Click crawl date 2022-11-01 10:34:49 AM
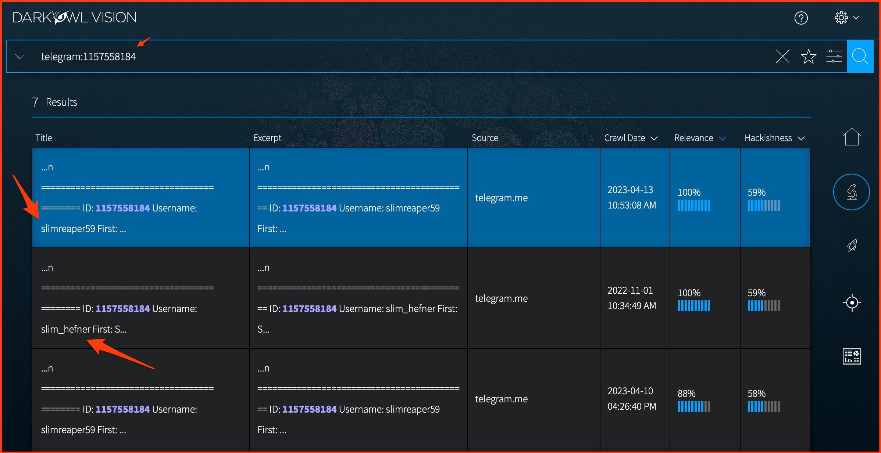Viewport: 881px width, 453px height. click(x=632, y=298)
